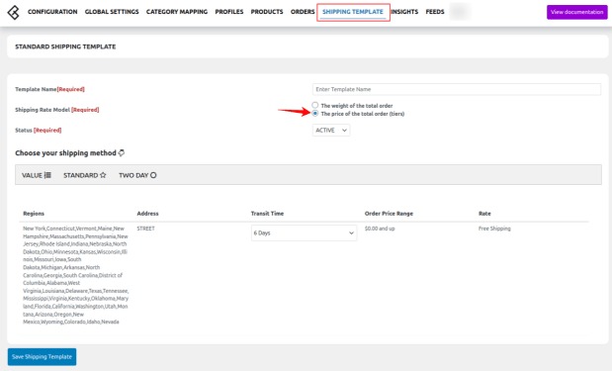Go to the Feeds section
Screen dimensions: 612x371
pos(435,12)
